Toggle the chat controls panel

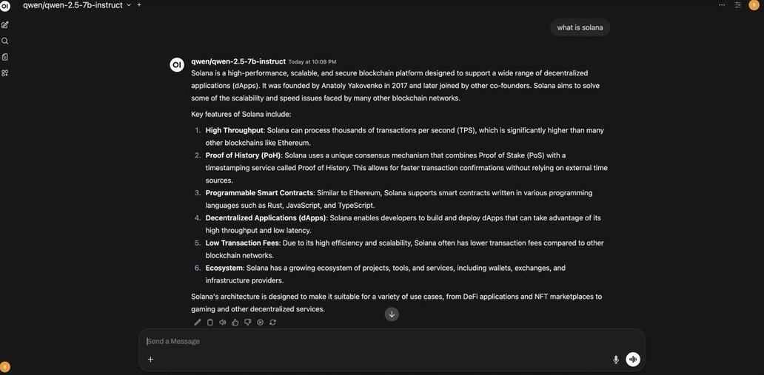[738, 5]
